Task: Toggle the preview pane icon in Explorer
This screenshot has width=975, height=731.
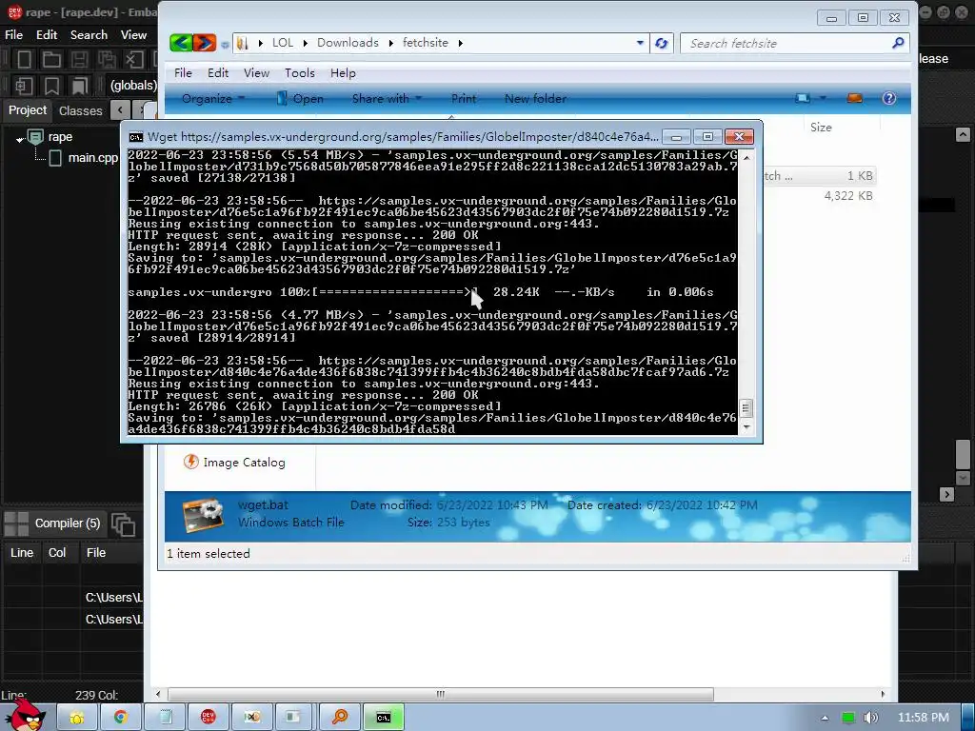Action: click(855, 98)
